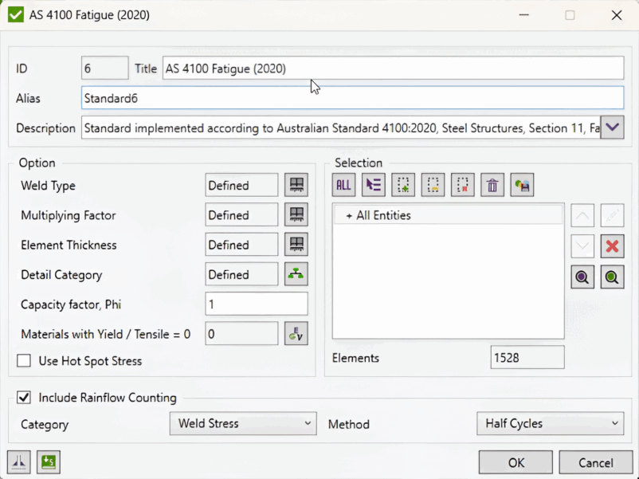Click the green magnifier zoom icon
Image resolution: width=639 pixels, height=479 pixels.
pos(612,277)
